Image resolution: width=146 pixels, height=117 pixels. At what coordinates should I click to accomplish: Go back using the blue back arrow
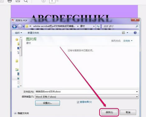[x=15, y=26]
